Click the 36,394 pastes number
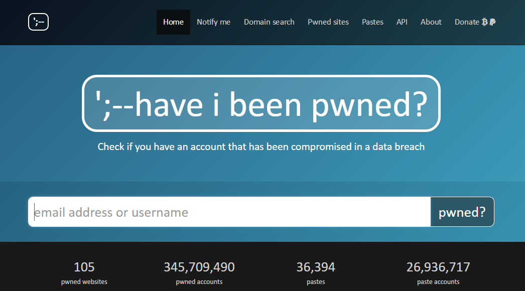This screenshot has height=291, width=525. tap(316, 267)
